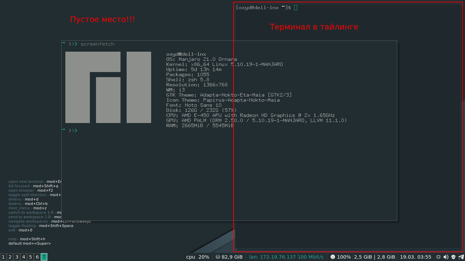Click the open new terminal hint line
The height and width of the screenshot is (261, 465).
point(35,182)
